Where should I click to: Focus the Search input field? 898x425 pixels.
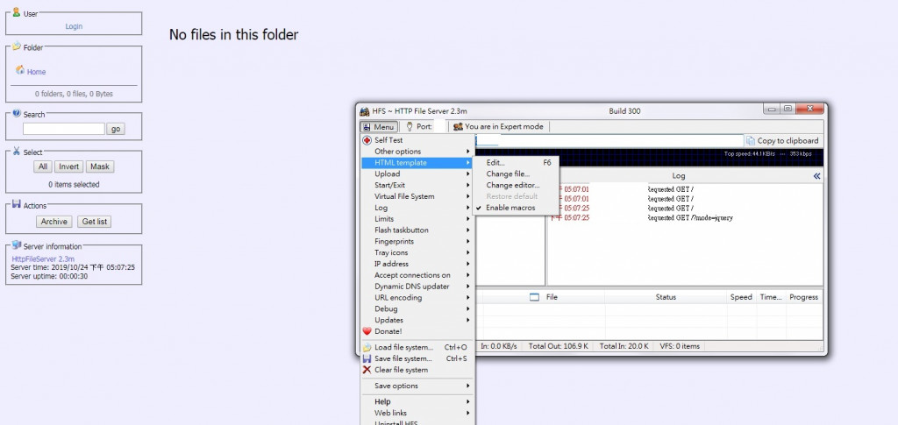pos(63,130)
